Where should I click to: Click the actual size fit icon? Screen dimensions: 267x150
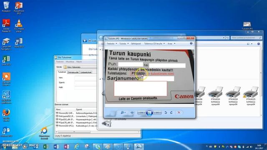point(132,112)
